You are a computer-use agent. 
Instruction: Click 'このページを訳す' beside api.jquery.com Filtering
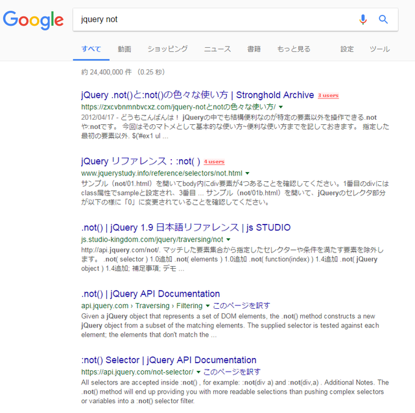241,306
